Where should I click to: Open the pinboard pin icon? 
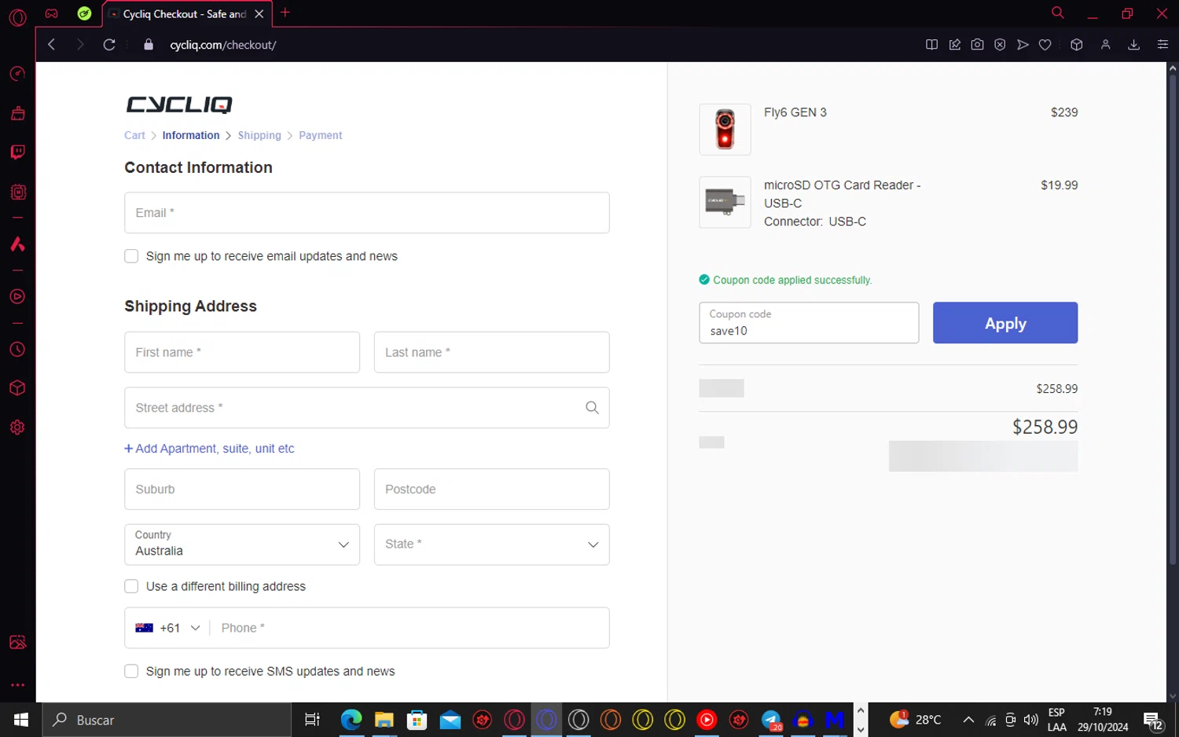pyautogui.click(x=954, y=45)
